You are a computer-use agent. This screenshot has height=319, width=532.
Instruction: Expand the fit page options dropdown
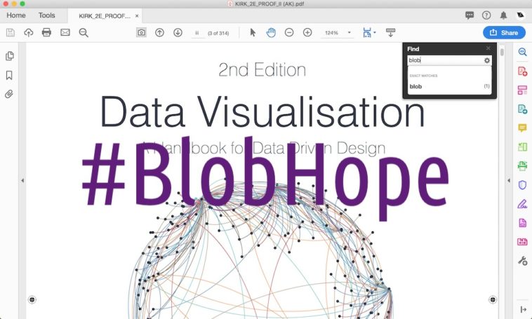point(375,32)
